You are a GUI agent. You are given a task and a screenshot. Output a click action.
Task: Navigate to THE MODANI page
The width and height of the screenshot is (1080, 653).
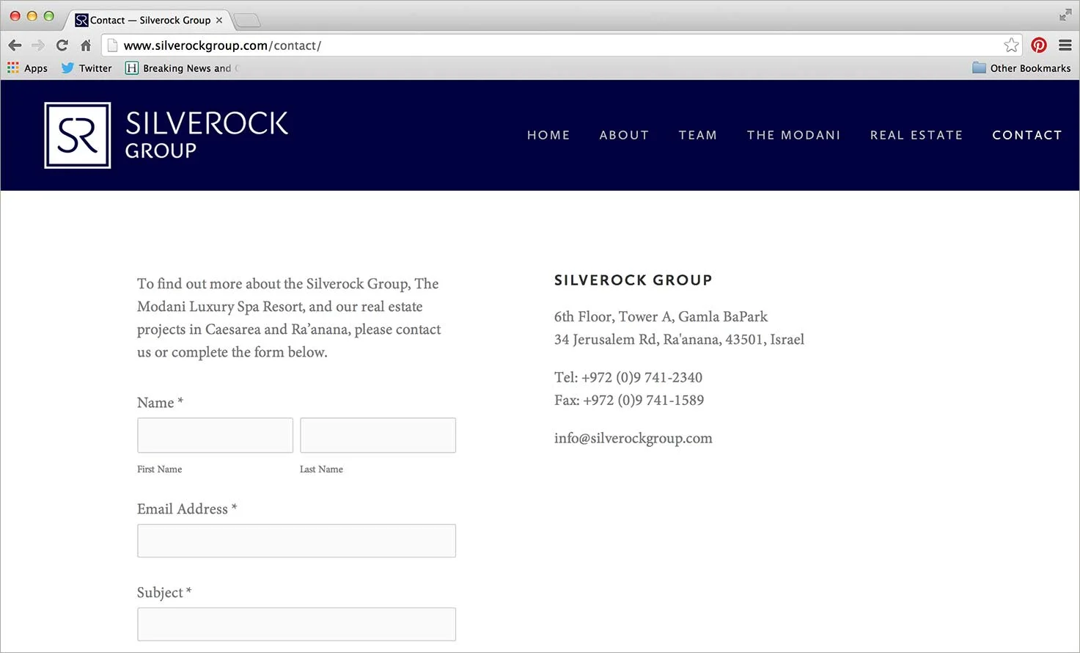(x=794, y=135)
